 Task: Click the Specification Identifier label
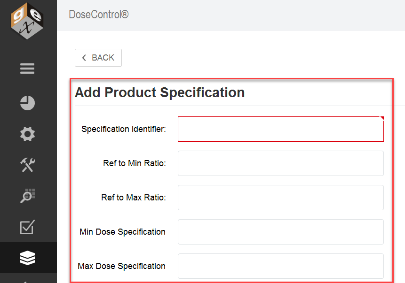click(124, 129)
